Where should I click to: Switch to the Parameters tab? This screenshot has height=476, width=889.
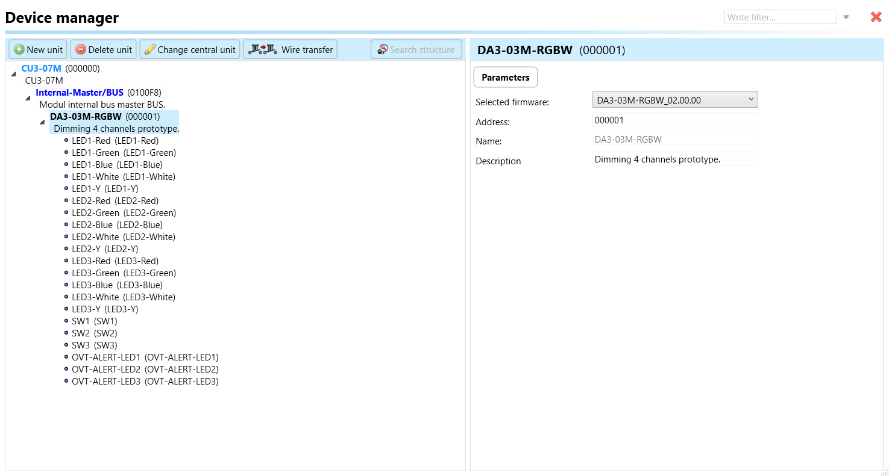(x=505, y=78)
